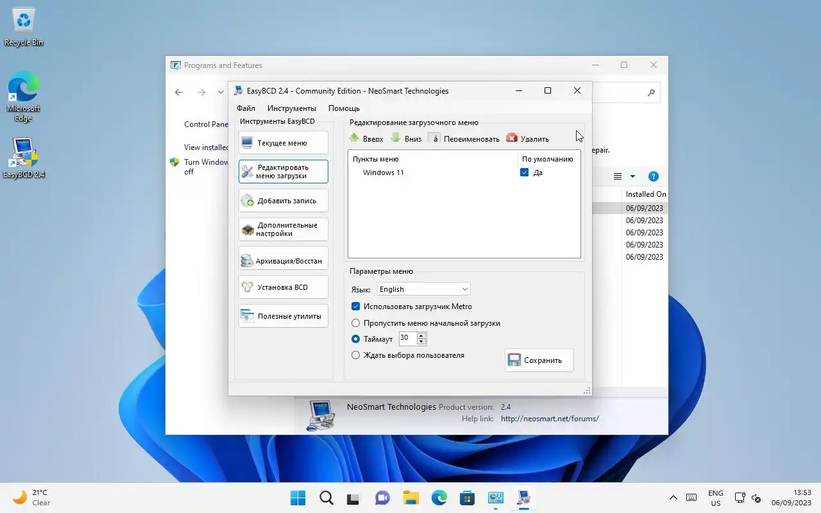Open Chat app on taskbar
The width and height of the screenshot is (821, 513).
[x=382, y=498]
